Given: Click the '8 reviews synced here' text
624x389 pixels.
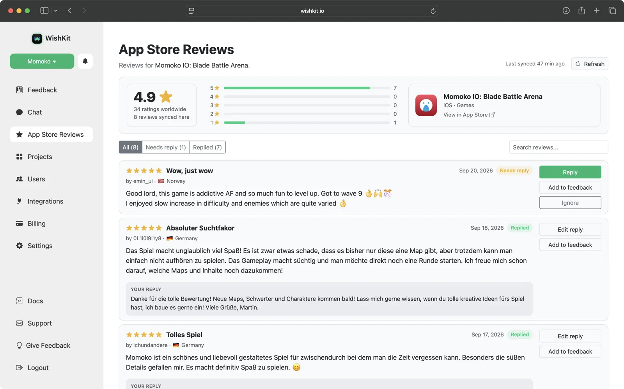Looking at the screenshot, I should 161,117.
